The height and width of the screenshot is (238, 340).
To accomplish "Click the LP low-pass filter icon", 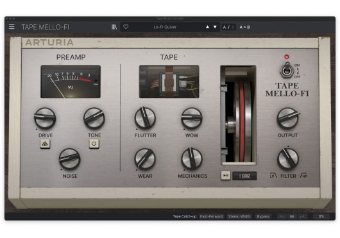I will pos(273,175).
